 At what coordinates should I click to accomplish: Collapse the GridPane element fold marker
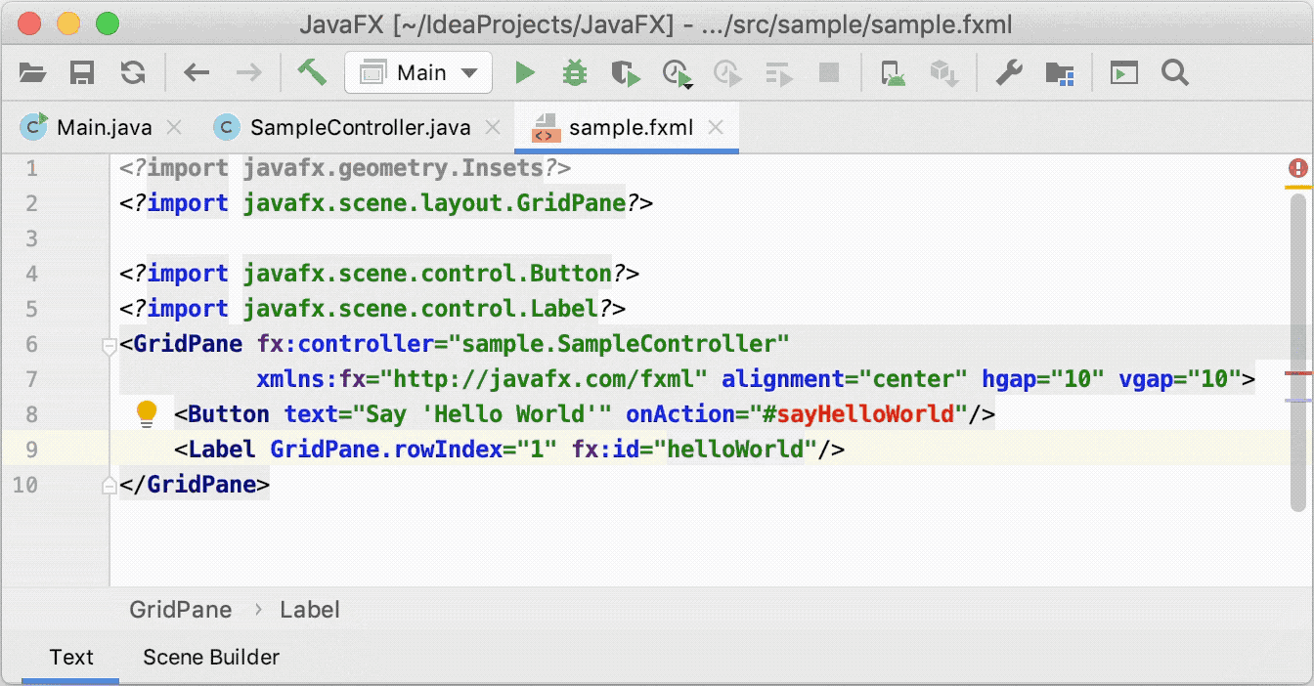tap(109, 346)
